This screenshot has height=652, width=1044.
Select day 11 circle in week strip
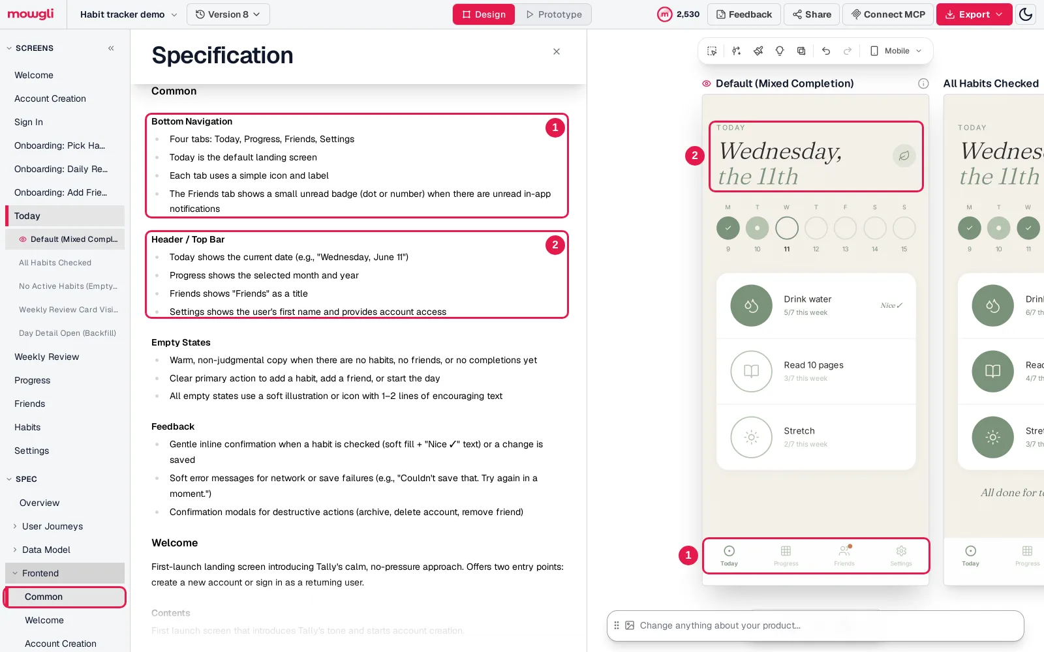(787, 228)
